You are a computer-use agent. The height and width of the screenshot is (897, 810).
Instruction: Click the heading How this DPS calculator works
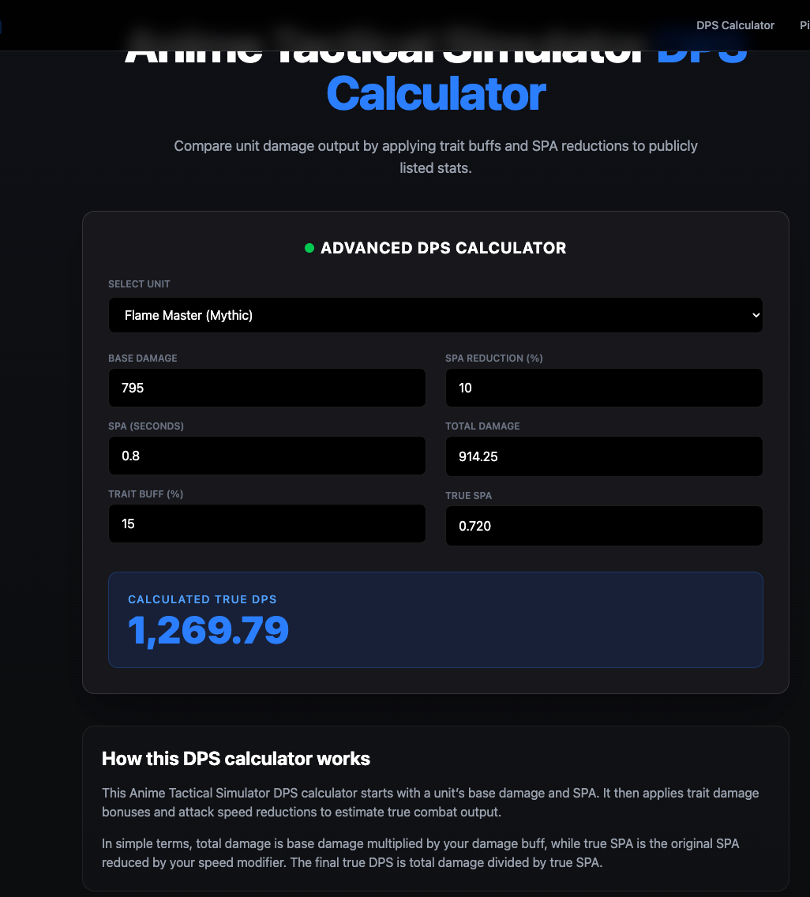235,758
